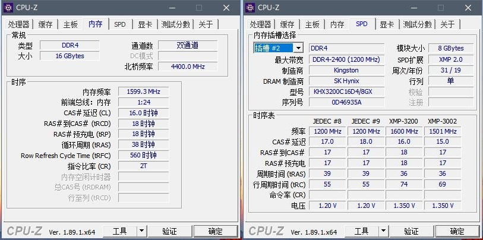Click the 1599.3 MHz memory frequency value
This screenshot has width=483, height=240.
coord(144,91)
